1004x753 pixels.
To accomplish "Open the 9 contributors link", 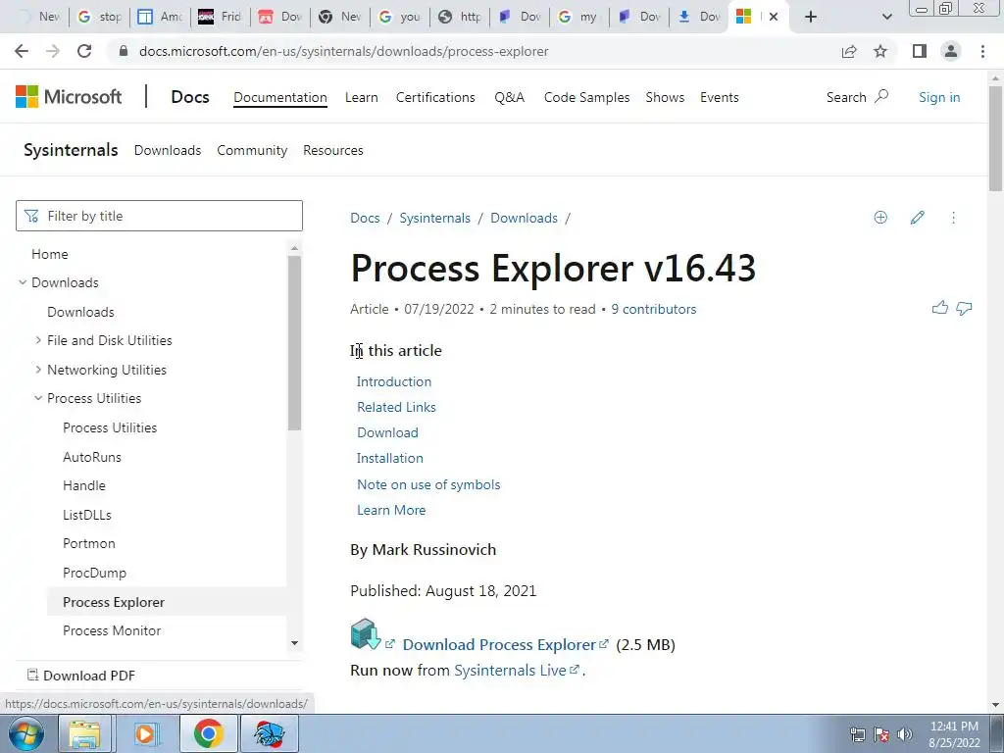I will click(x=653, y=309).
